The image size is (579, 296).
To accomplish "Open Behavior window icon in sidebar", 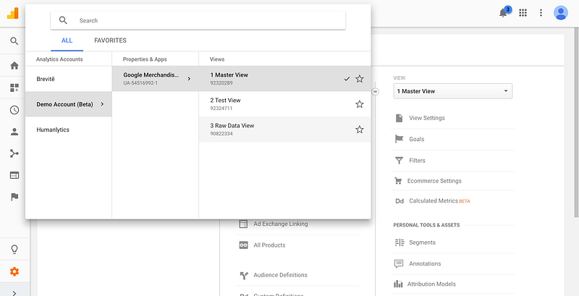I will 14,175.
